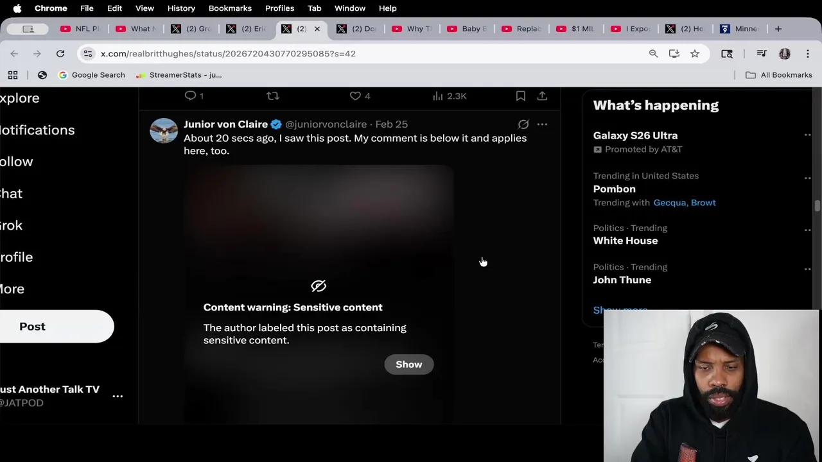
Task: Open more options for John Thune trend
Action: [807, 269]
